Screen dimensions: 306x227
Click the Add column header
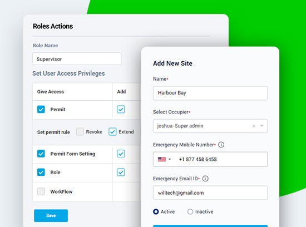pos(121,92)
